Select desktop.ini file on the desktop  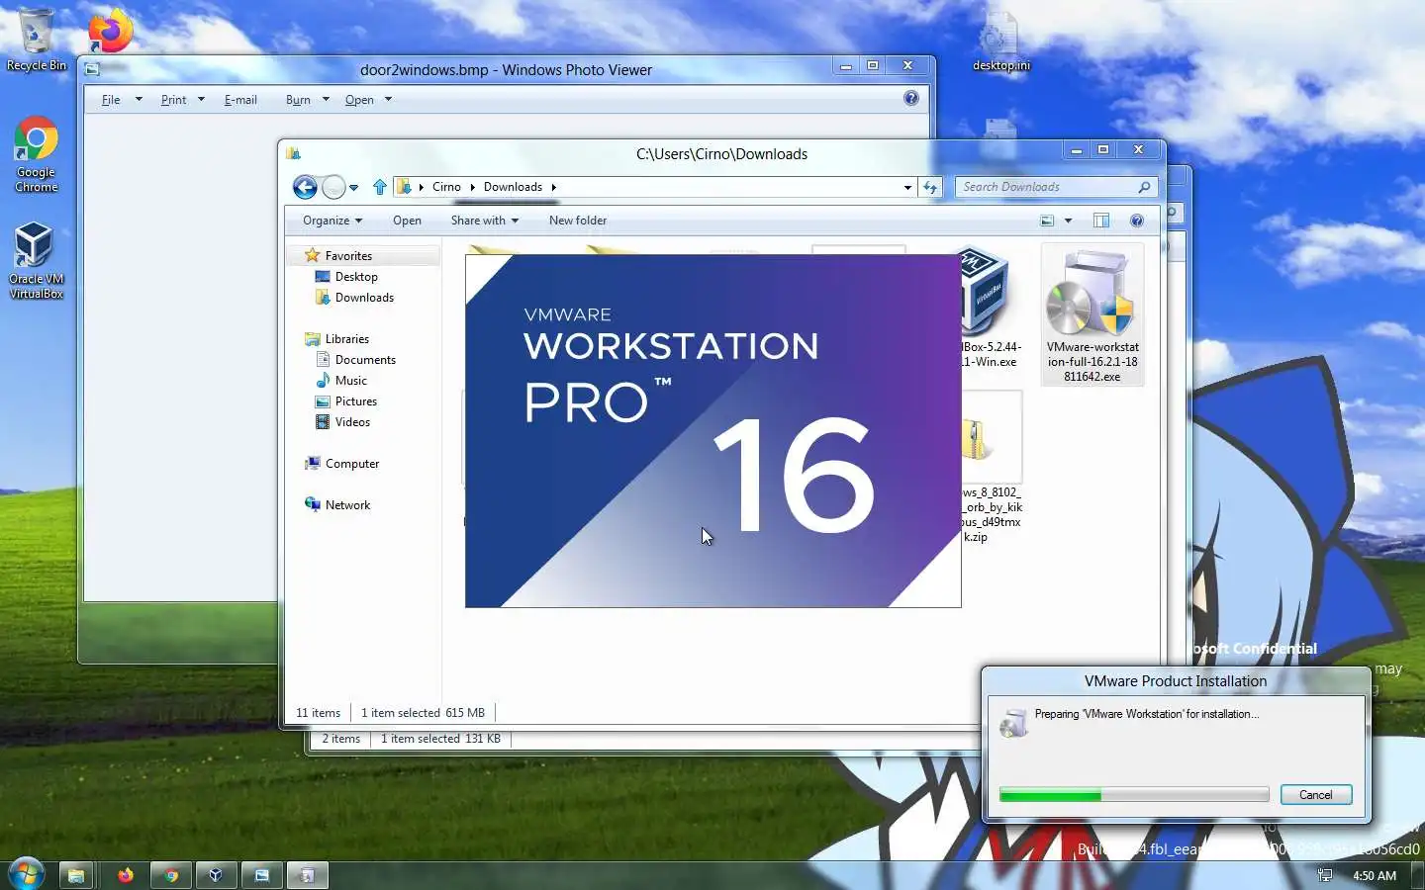[x=1000, y=43]
